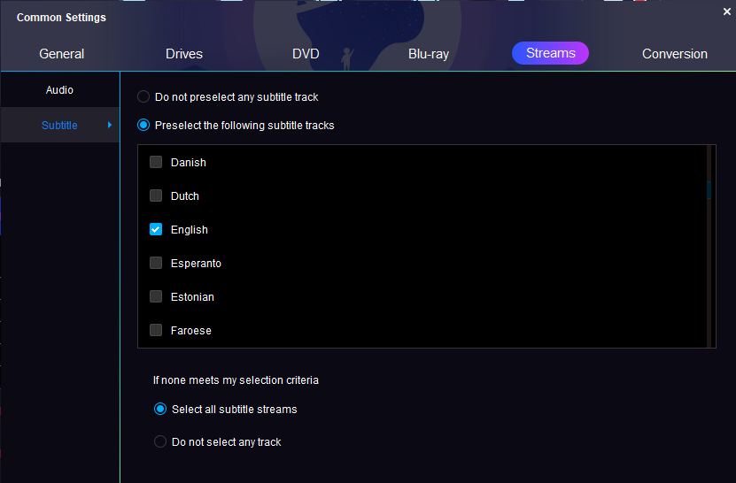Open the Conversion tab
This screenshot has width=736, height=483.
pos(675,54)
